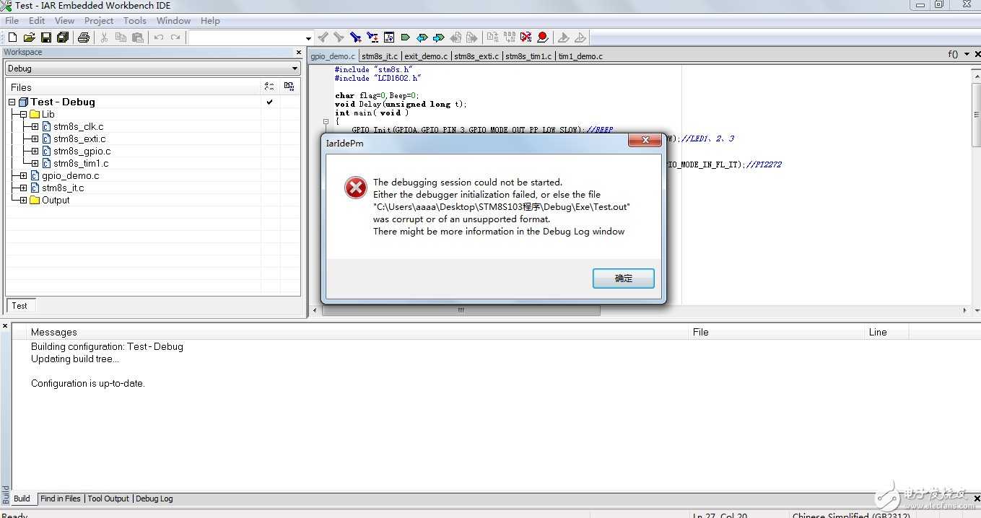Click the Previous Bookmark icon
Viewport: 981px width, 518px height.
422,38
